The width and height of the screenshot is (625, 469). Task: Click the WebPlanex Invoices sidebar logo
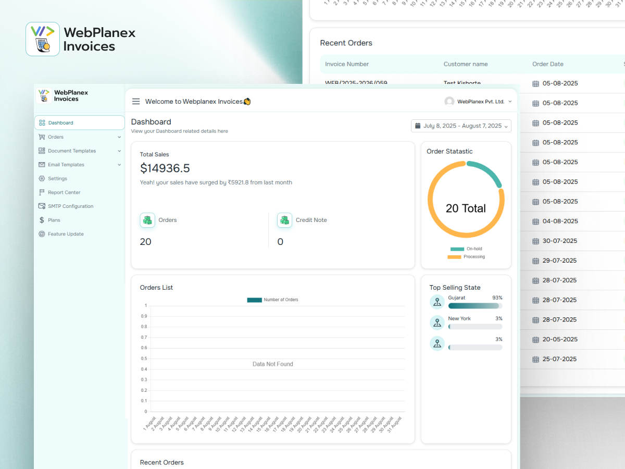pyautogui.click(x=63, y=95)
